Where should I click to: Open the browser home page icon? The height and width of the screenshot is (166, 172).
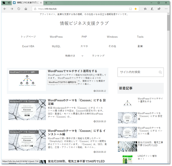(26, 9)
